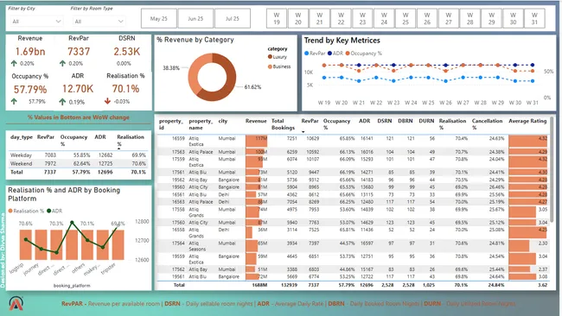The image size is (562, 316).
Task: Choose week W 22 slicer tile
Action: (342, 19)
